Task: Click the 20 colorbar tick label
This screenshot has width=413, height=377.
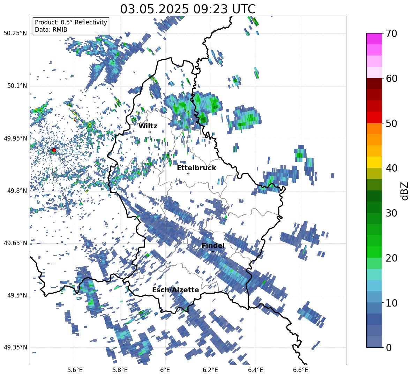Action: tap(391, 258)
